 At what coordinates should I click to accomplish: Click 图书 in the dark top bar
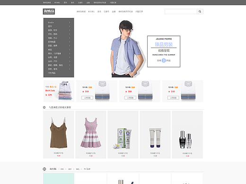(x=65, y=2)
